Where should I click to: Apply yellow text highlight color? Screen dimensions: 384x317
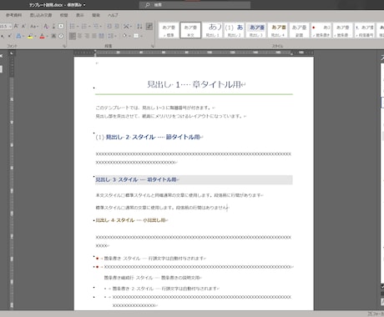pyautogui.click(x=30, y=36)
